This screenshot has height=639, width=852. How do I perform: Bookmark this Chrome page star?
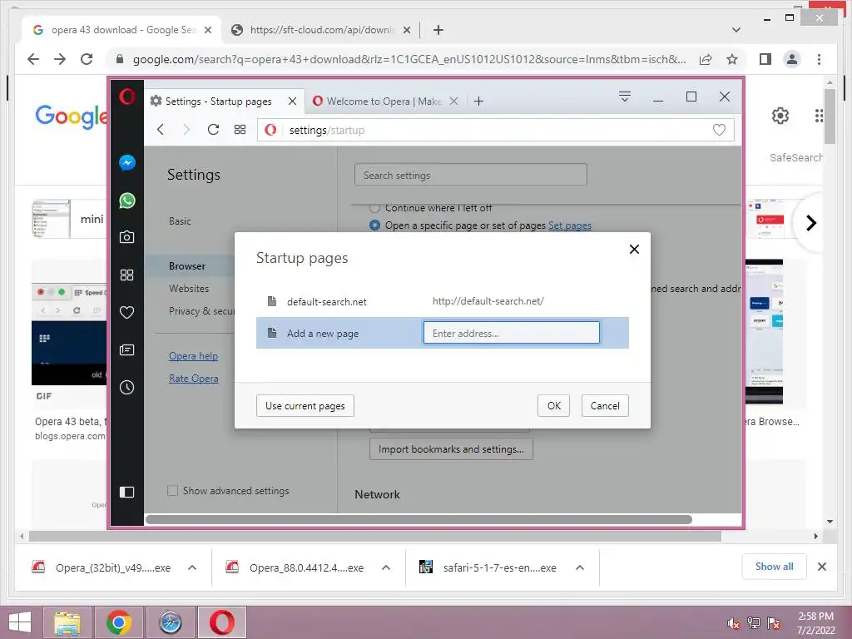tap(732, 59)
